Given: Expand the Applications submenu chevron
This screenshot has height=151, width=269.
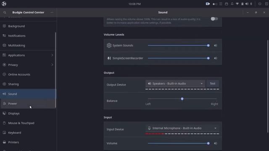Looking at the screenshot, I should (x=52, y=55).
